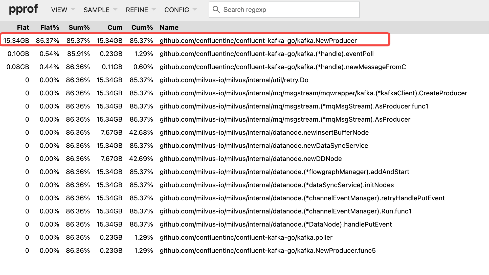This screenshot has height=275, width=489.
Task: Sort by the Cum column header
Action: (115, 27)
